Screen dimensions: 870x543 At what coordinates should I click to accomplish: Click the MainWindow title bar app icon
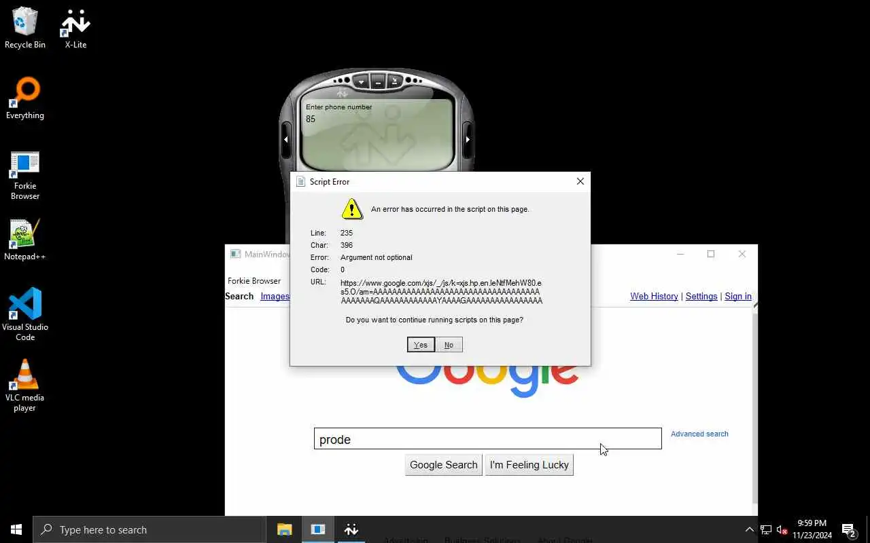(235, 254)
